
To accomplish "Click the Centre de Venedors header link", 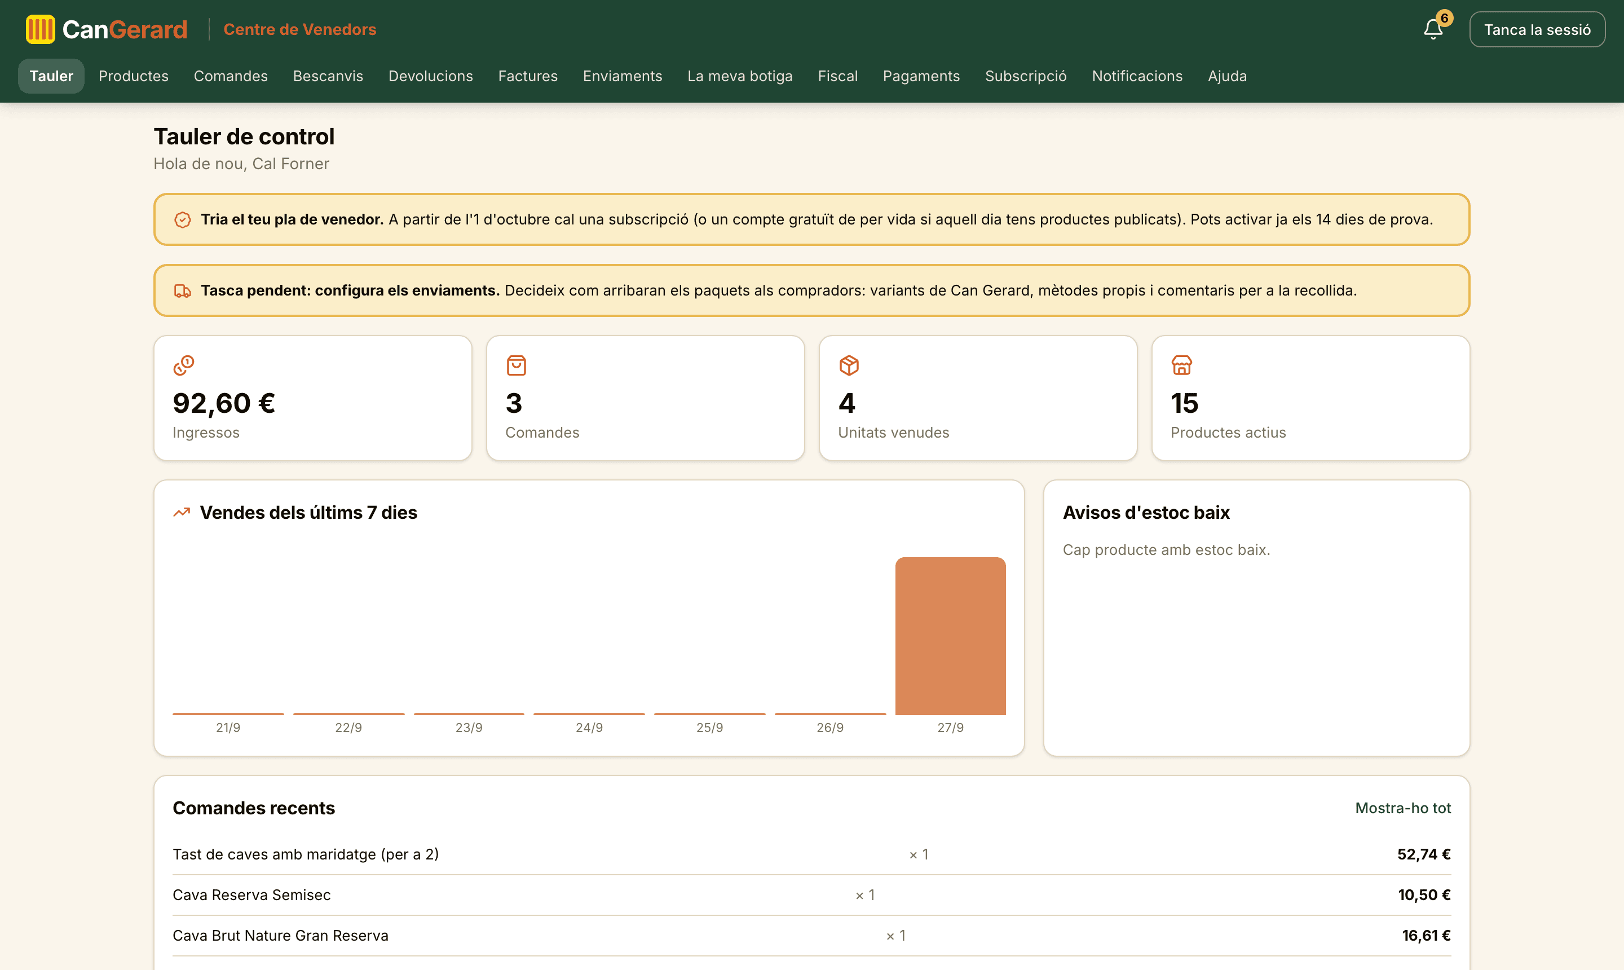I will pos(300,29).
